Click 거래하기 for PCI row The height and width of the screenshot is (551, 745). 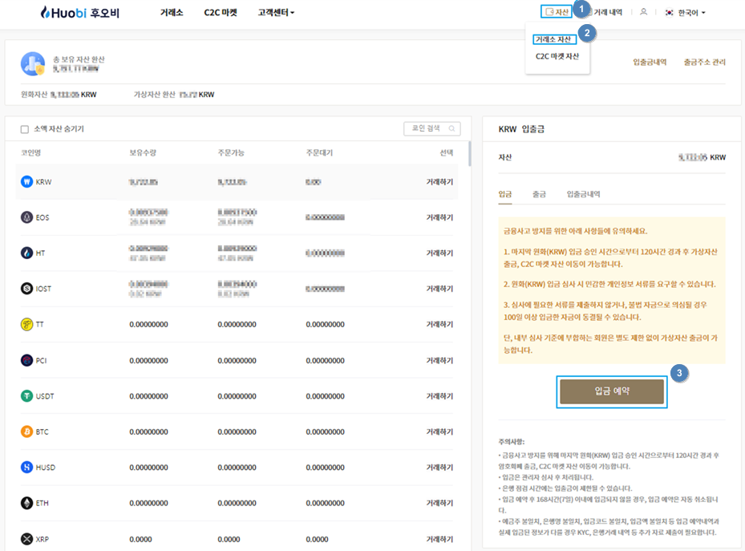(x=439, y=361)
